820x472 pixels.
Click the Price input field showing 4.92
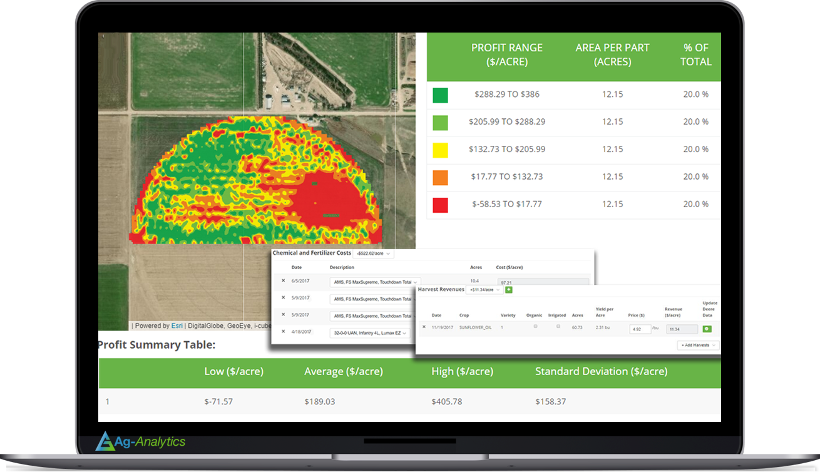[642, 329]
